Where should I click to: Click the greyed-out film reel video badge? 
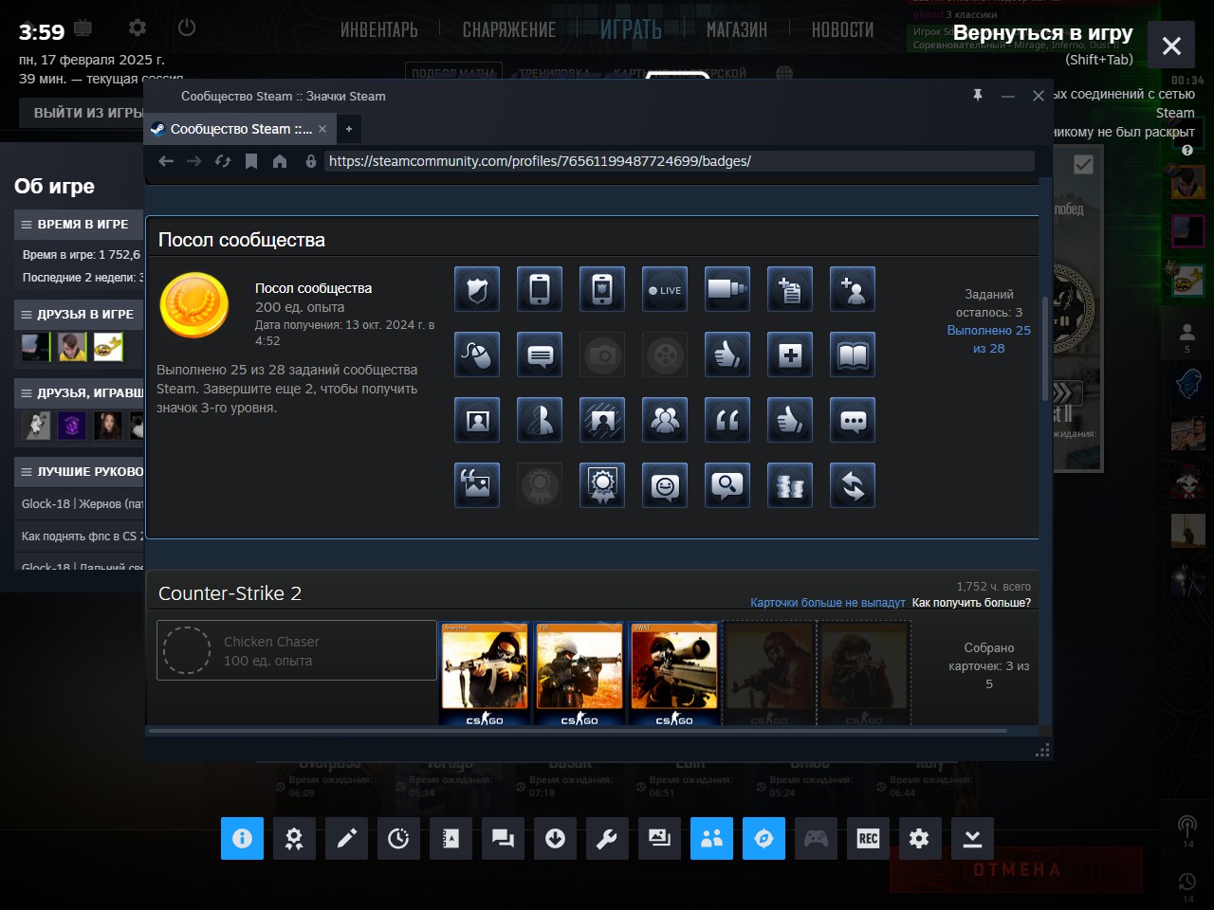coord(665,355)
